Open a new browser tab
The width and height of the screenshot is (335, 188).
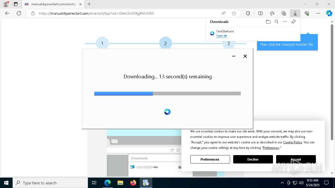(x=89, y=4)
